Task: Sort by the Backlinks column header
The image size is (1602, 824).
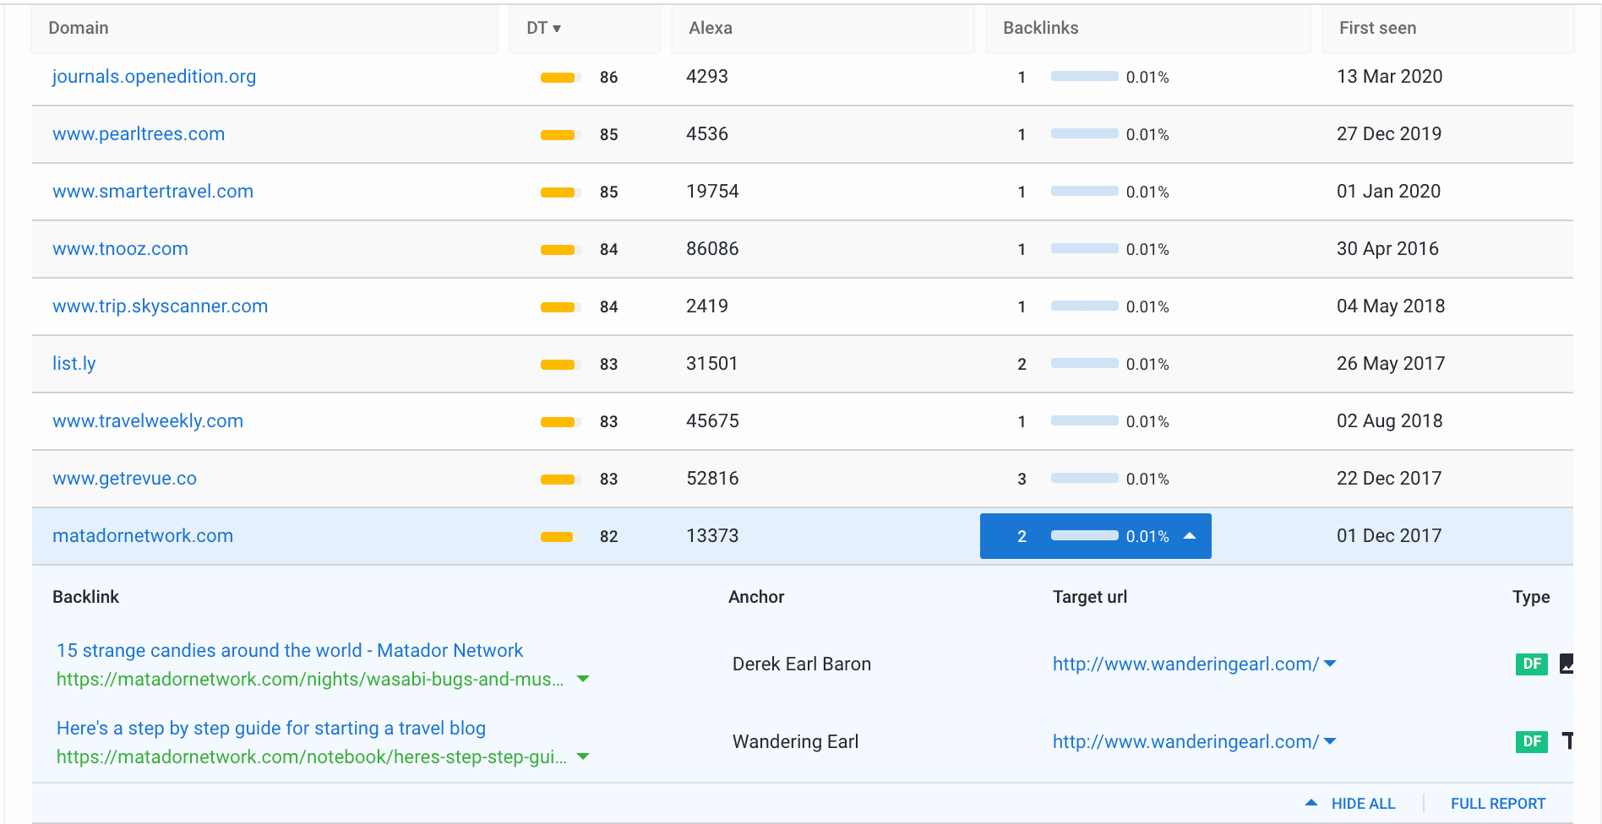Action: point(1148,29)
